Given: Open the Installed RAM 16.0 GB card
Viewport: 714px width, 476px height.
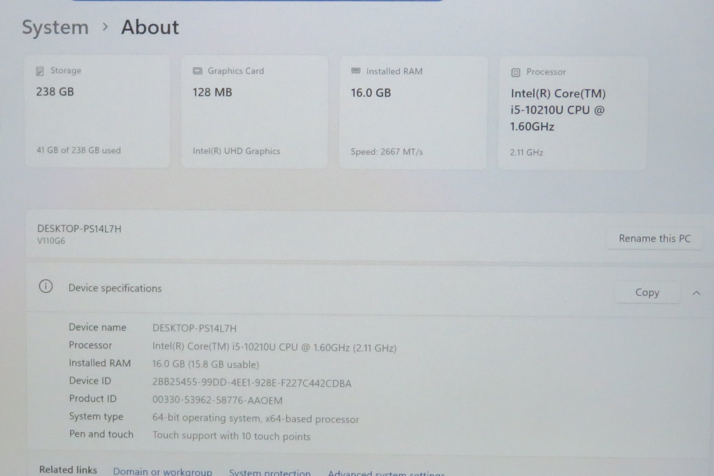Looking at the screenshot, I should pyautogui.click(x=412, y=112).
